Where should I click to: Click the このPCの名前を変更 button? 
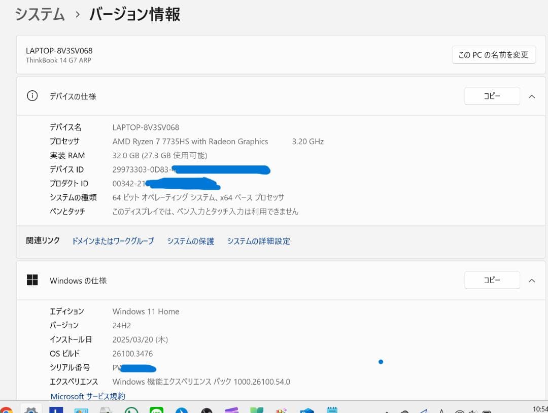[494, 54]
